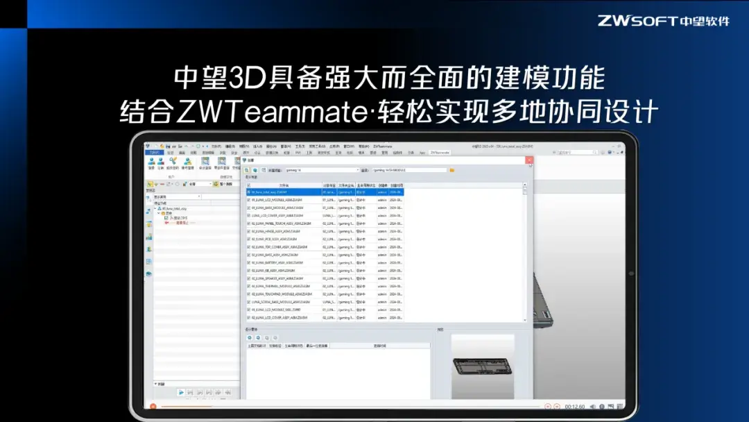Click the blue cube icon in dialog toolbar

255,170
